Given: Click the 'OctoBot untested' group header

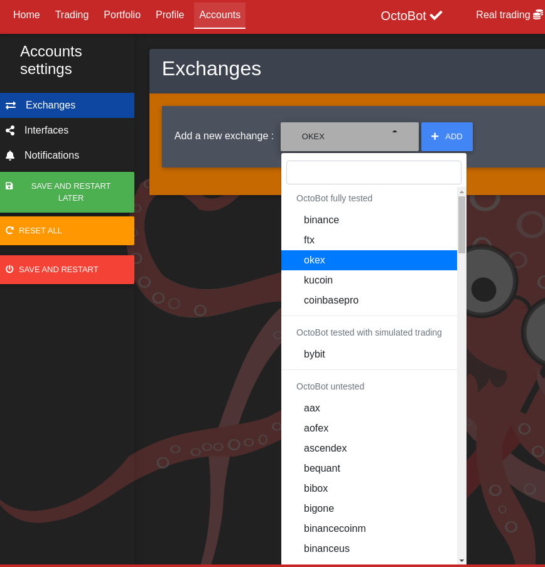Looking at the screenshot, I should [330, 386].
